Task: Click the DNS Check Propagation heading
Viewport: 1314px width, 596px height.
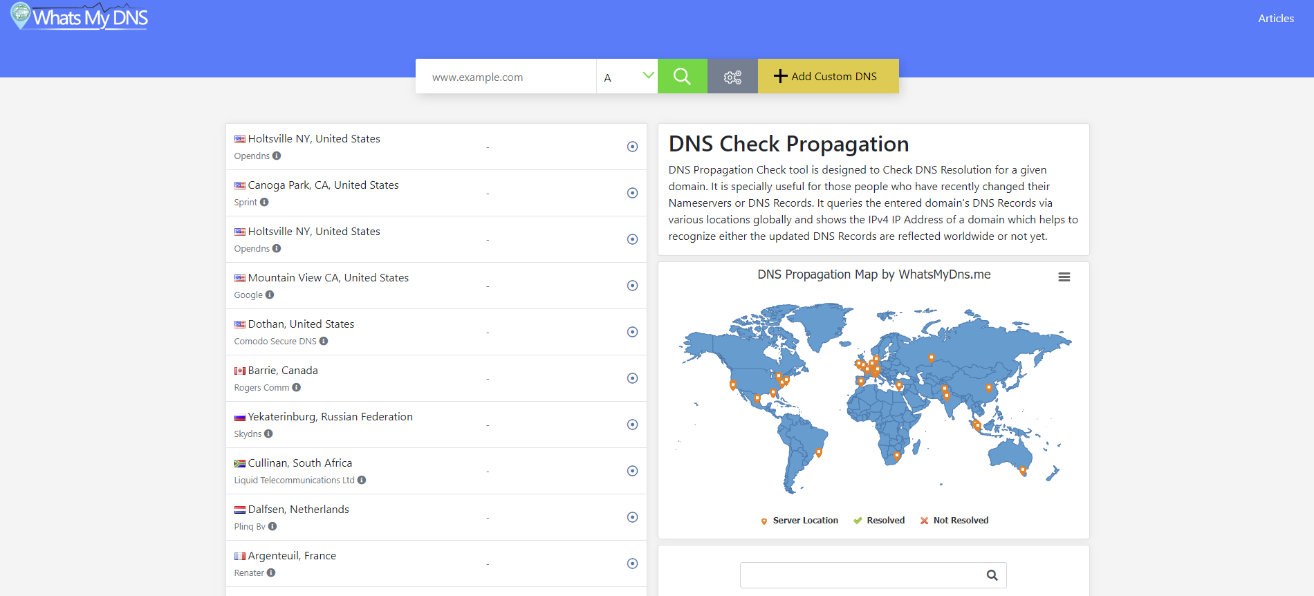Action: point(788,144)
